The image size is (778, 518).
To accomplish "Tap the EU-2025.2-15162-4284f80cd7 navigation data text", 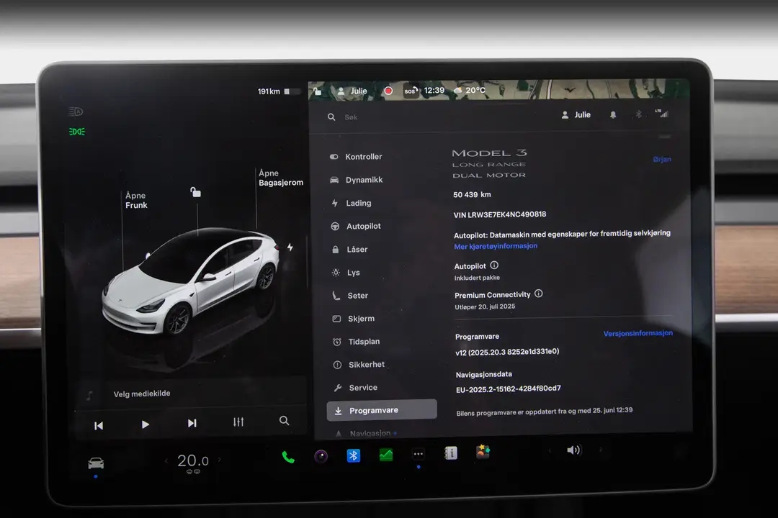I will tap(509, 389).
